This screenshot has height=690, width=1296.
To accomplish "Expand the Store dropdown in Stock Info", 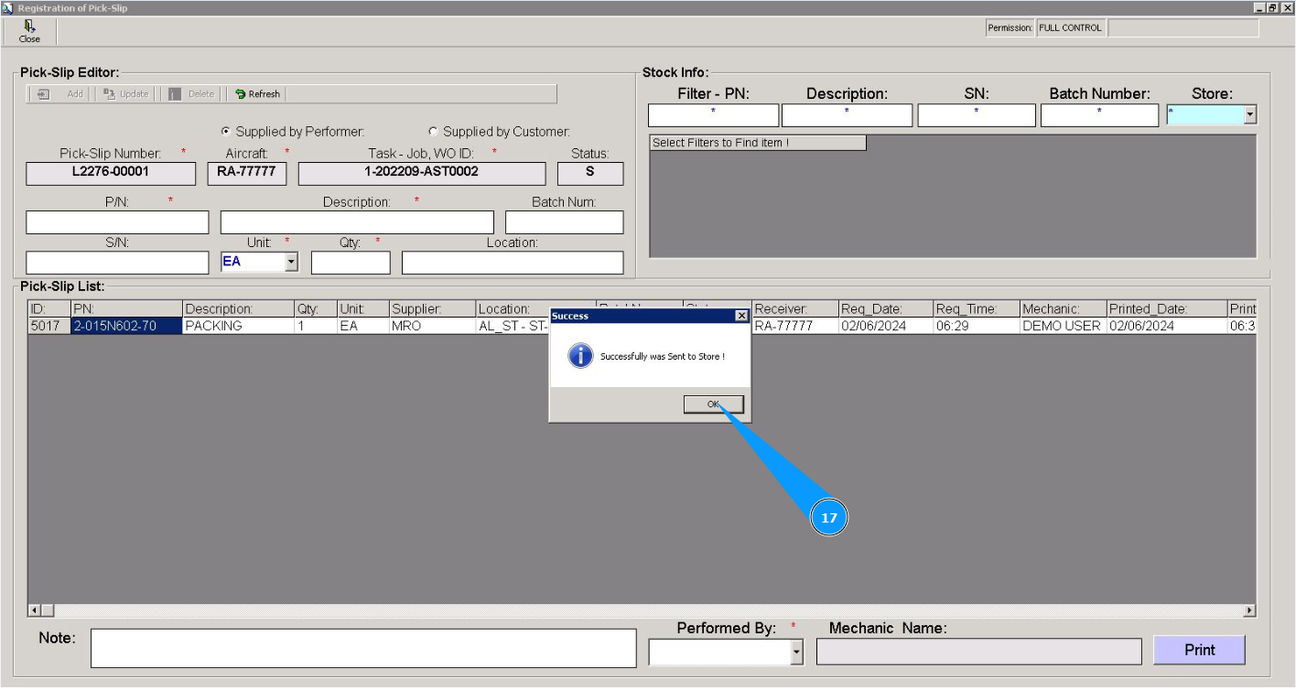I will tap(1250, 115).
